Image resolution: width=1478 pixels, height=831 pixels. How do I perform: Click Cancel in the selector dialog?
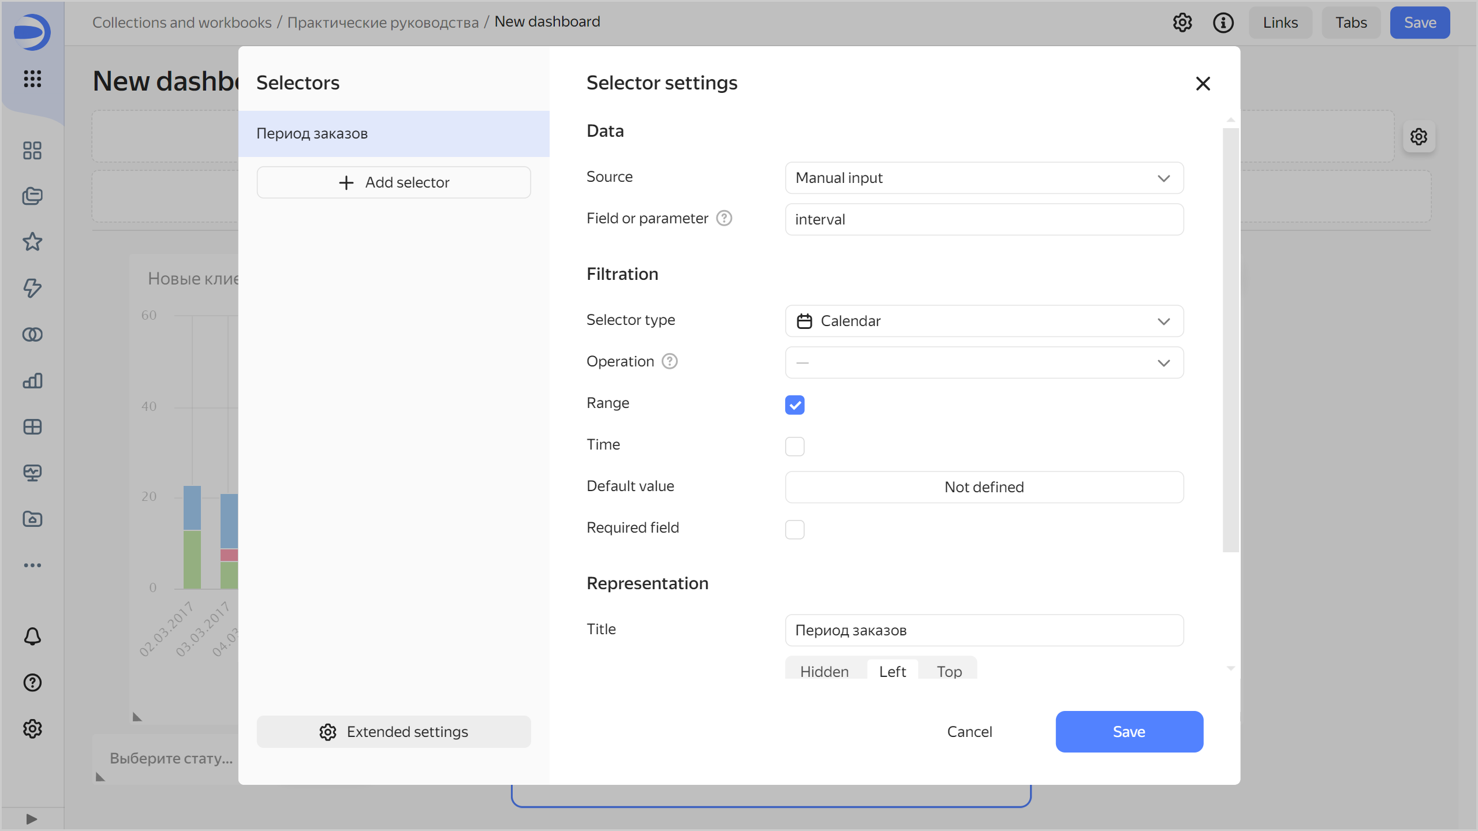969,732
